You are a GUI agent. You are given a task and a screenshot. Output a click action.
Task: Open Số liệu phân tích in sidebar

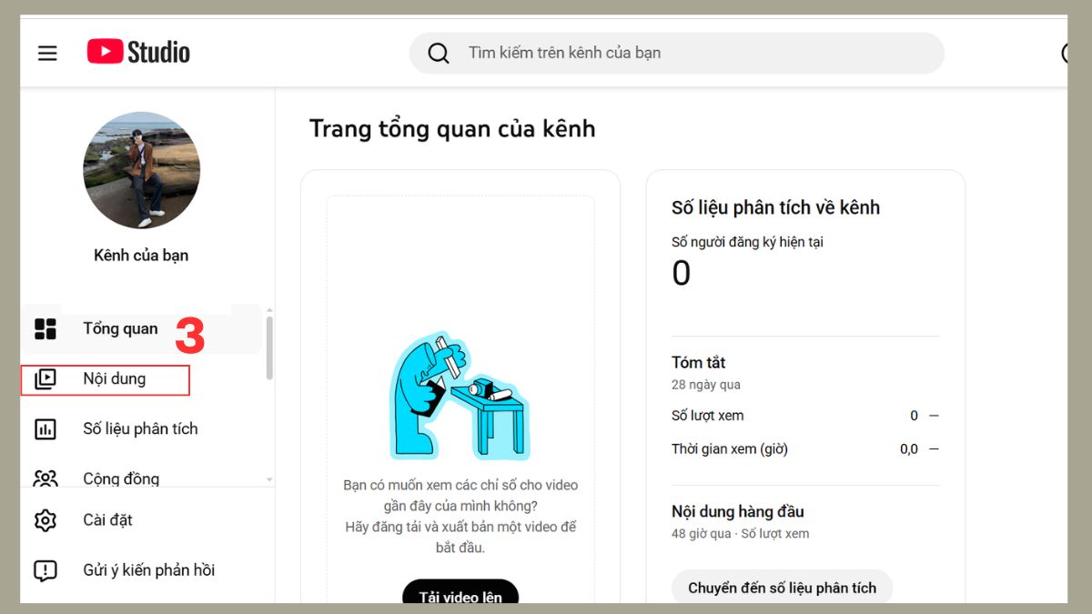point(142,429)
